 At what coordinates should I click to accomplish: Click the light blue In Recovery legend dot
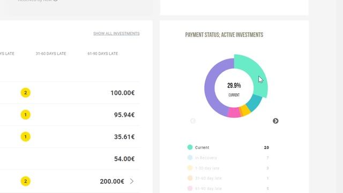click(190, 158)
